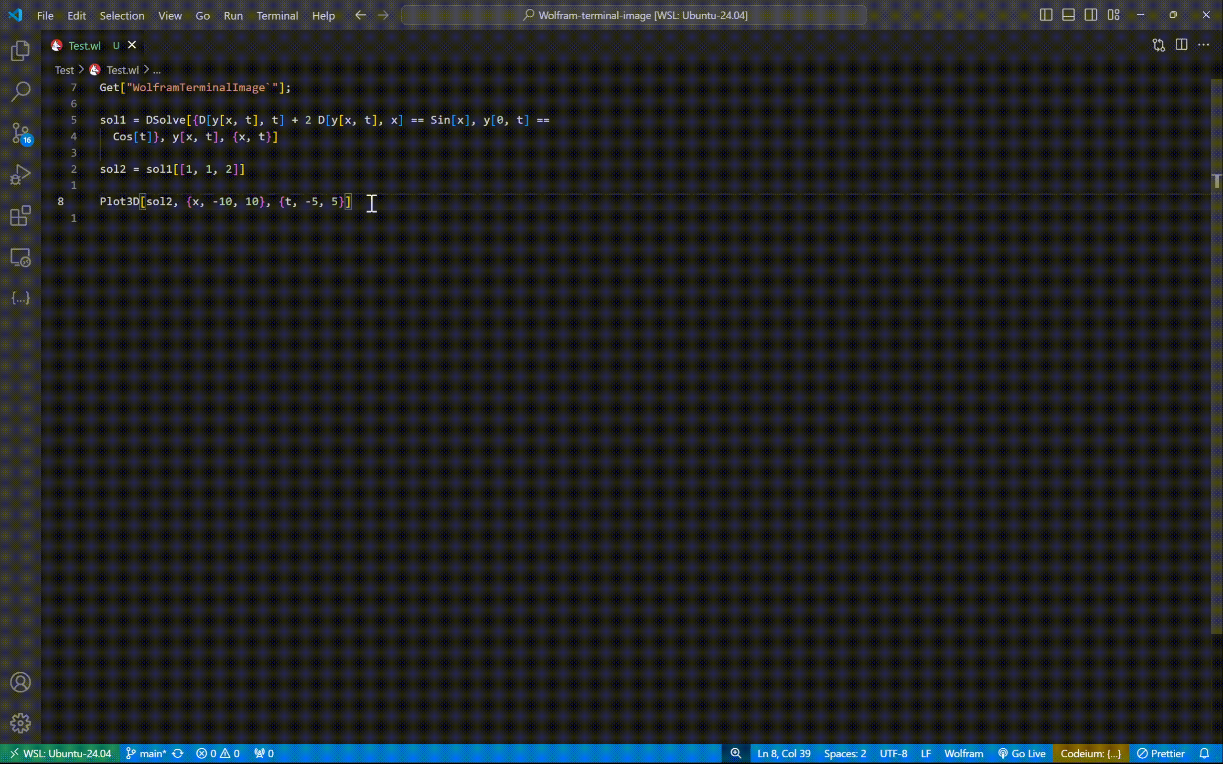
Task: Open the Wolfram-terminal-image command center search
Action: [x=634, y=15]
